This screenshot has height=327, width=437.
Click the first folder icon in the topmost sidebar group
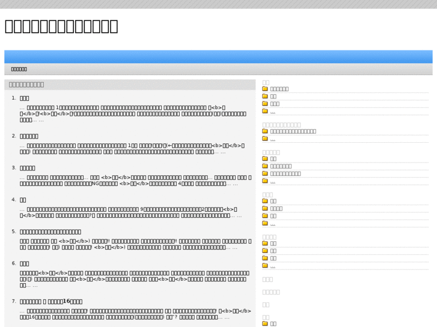(x=265, y=89)
